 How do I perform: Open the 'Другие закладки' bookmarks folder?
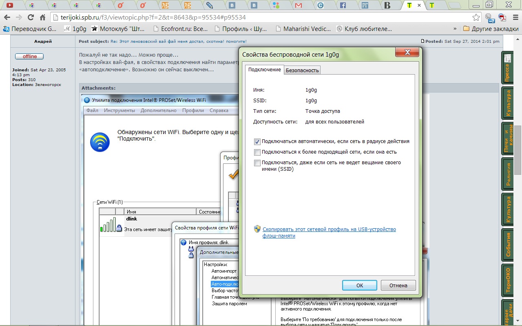click(491, 29)
